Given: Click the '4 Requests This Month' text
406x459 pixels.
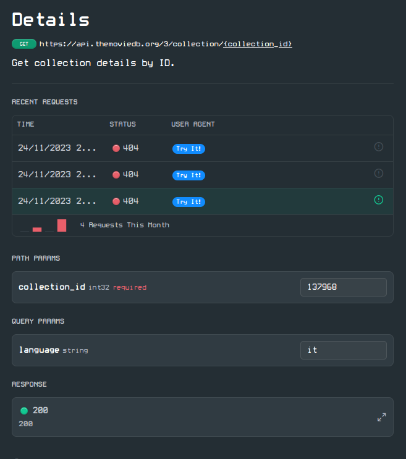Looking at the screenshot, I should tap(125, 225).
